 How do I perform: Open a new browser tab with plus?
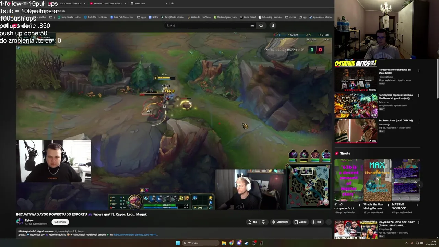[173, 3]
